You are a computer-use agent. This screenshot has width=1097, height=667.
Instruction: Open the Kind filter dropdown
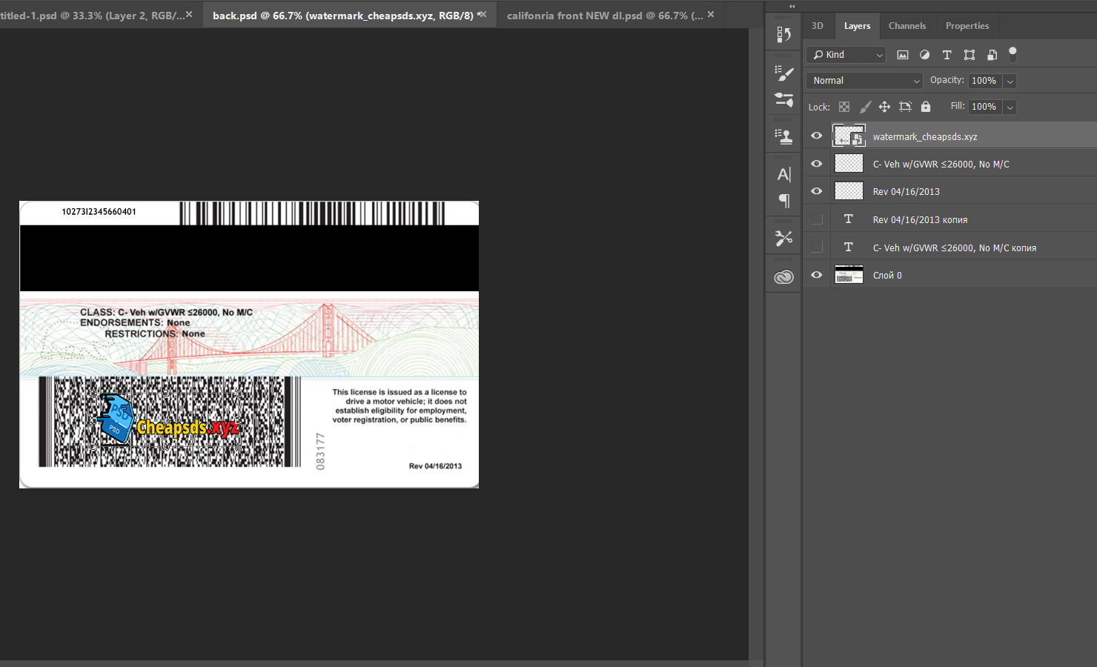click(846, 55)
